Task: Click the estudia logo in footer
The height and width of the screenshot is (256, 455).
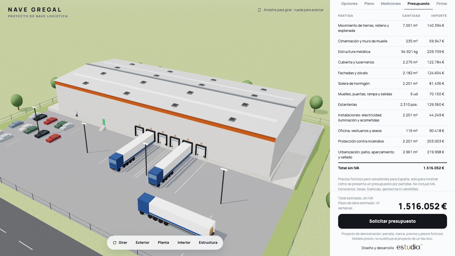Action: (x=409, y=247)
